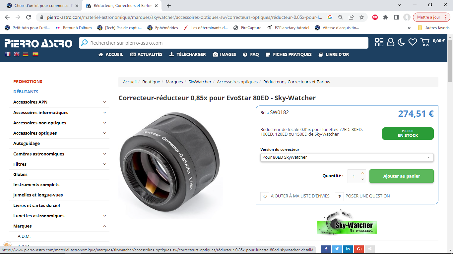This screenshot has width=453, height=254.
Task: Share product on Twitter
Action: coord(337,249)
